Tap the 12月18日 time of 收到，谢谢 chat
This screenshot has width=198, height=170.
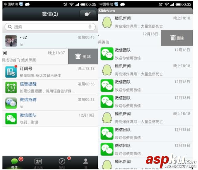coord(86,115)
